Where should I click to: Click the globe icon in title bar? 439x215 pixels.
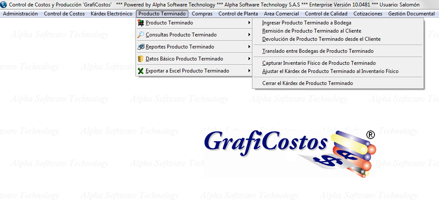pos(4,5)
